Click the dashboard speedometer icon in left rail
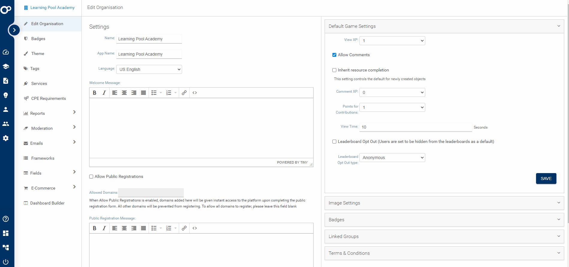The image size is (569, 267). pos(6,52)
